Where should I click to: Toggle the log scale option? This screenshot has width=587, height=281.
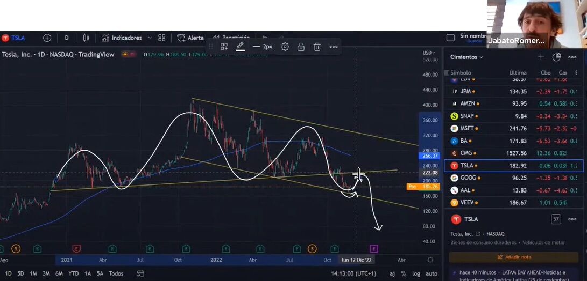coord(416,273)
